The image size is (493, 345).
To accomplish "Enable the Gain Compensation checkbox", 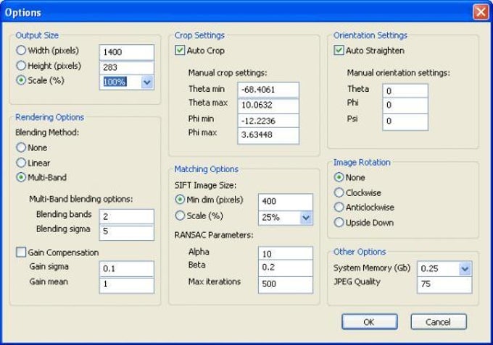I will 21,252.
